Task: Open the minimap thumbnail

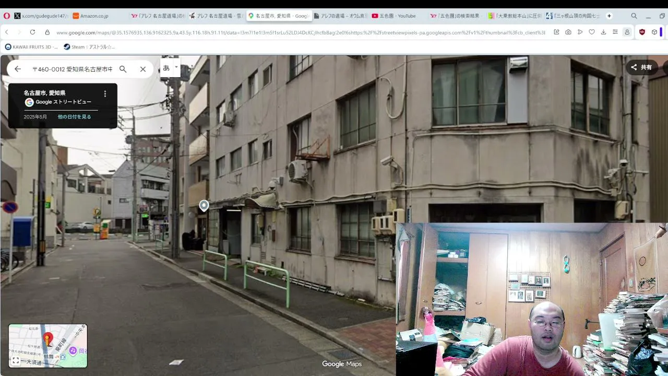Action: pyautogui.click(x=48, y=346)
